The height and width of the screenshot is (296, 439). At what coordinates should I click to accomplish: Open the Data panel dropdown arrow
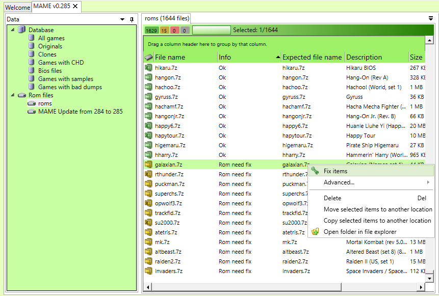[x=122, y=19]
